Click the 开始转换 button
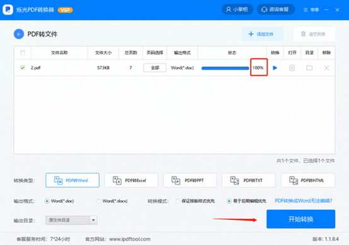The height and width of the screenshot is (245, 349). pos(300,219)
